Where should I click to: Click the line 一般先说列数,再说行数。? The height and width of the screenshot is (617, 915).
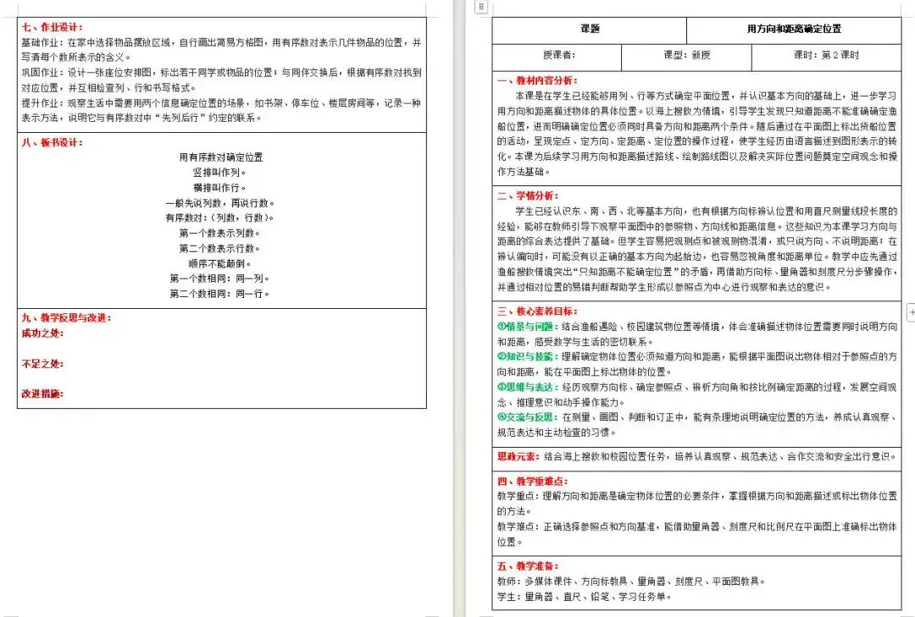220,203
